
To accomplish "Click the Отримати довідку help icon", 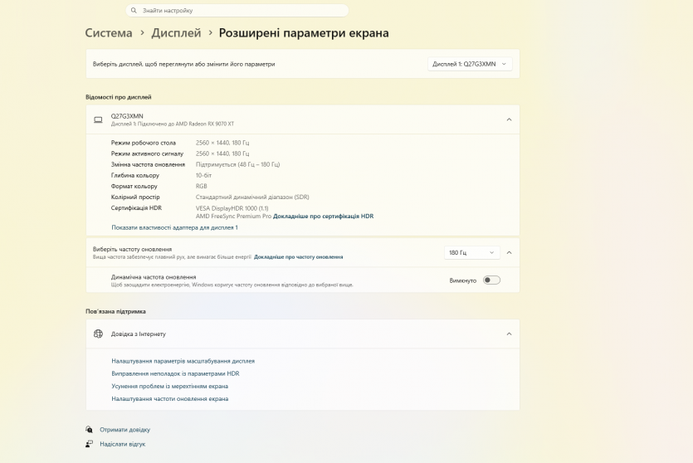I will 90,430.
